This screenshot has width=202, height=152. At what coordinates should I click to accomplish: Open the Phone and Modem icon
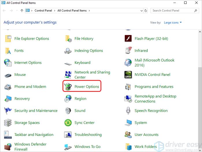pyautogui.click(x=8, y=87)
